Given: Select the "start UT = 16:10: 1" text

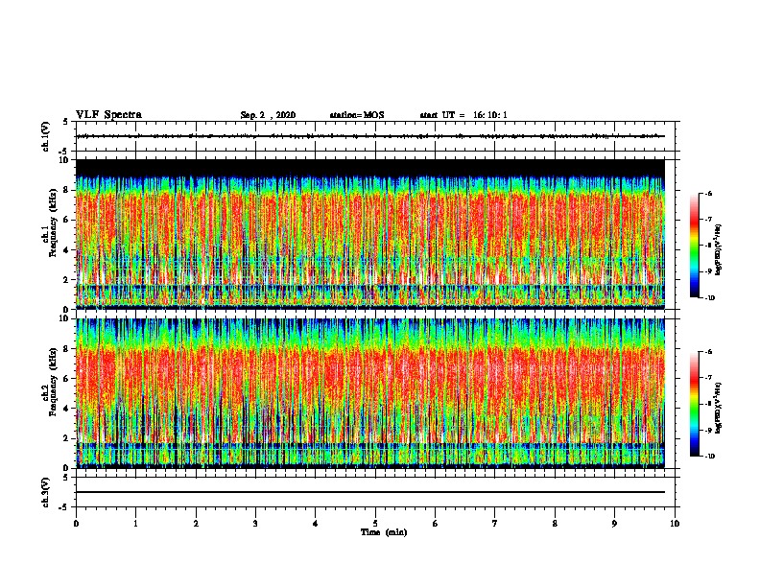Looking at the screenshot, I should (463, 115).
